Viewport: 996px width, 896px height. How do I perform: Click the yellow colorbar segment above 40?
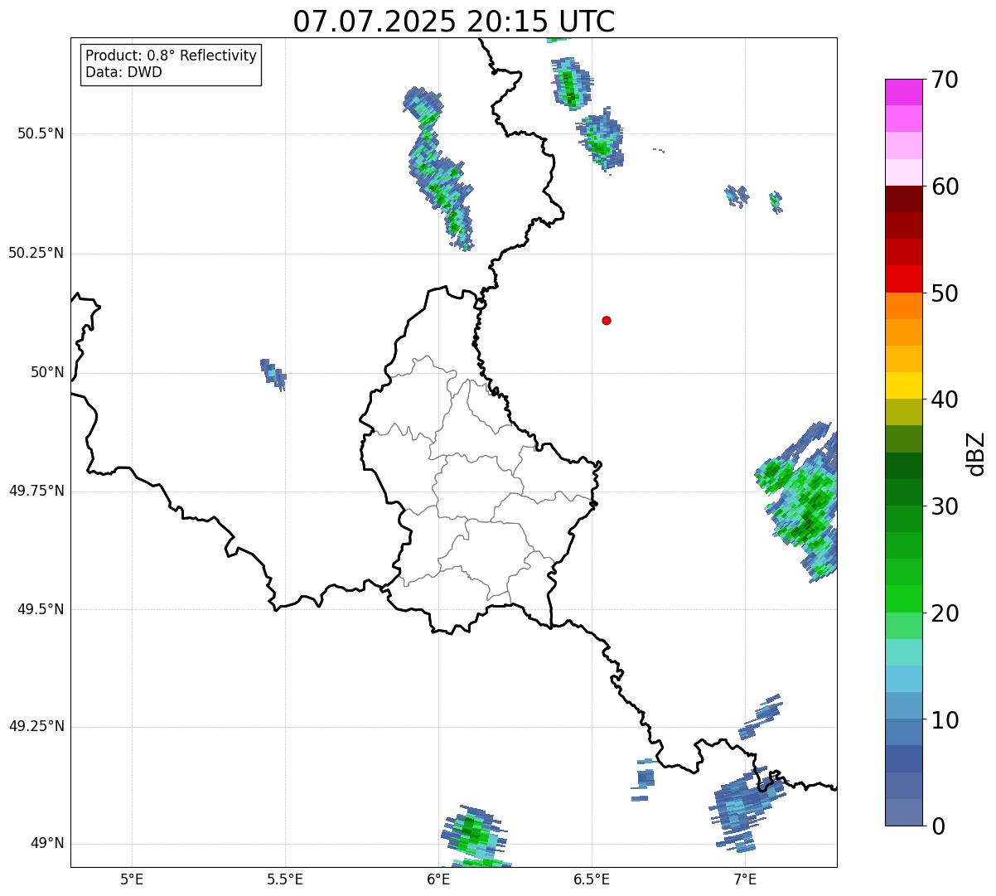click(x=904, y=385)
